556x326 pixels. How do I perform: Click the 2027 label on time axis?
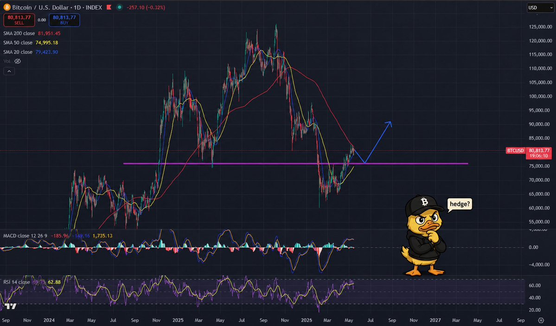pyautogui.click(x=435, y=320)
